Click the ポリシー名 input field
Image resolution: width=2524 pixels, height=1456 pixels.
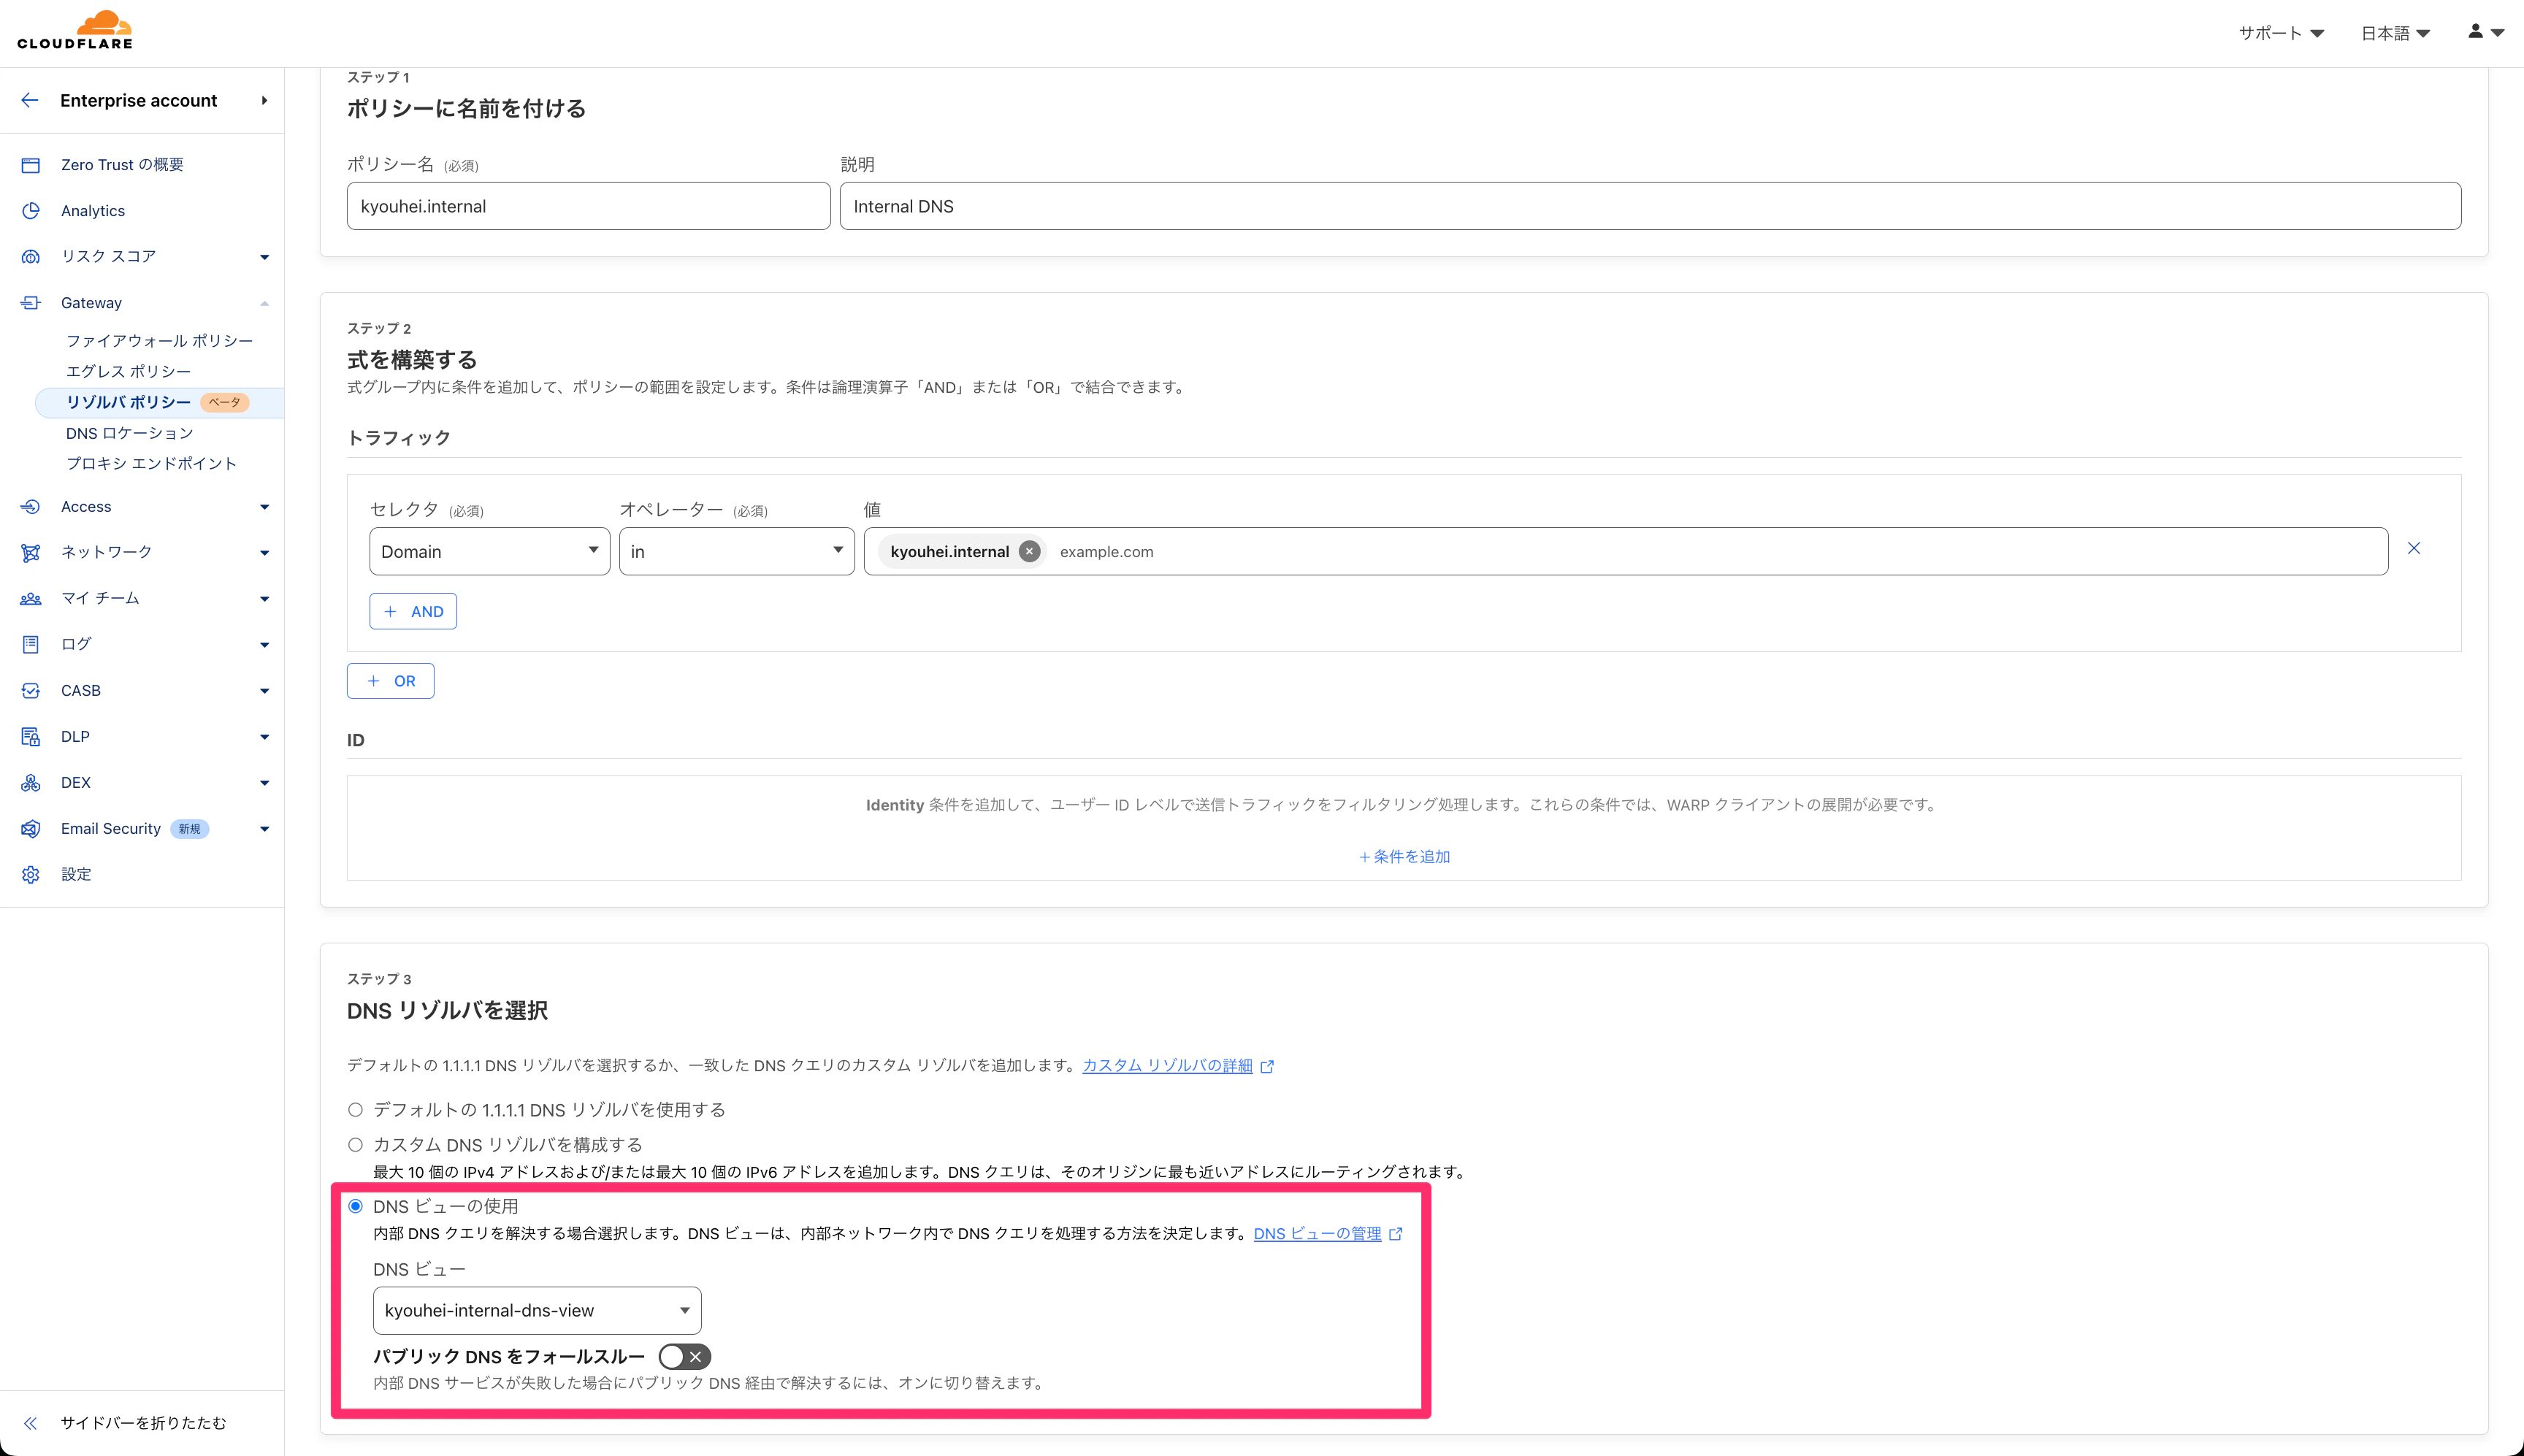[x=588, y=206]
